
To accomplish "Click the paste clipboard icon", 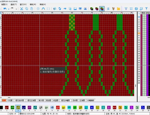I will coord(31,9).
